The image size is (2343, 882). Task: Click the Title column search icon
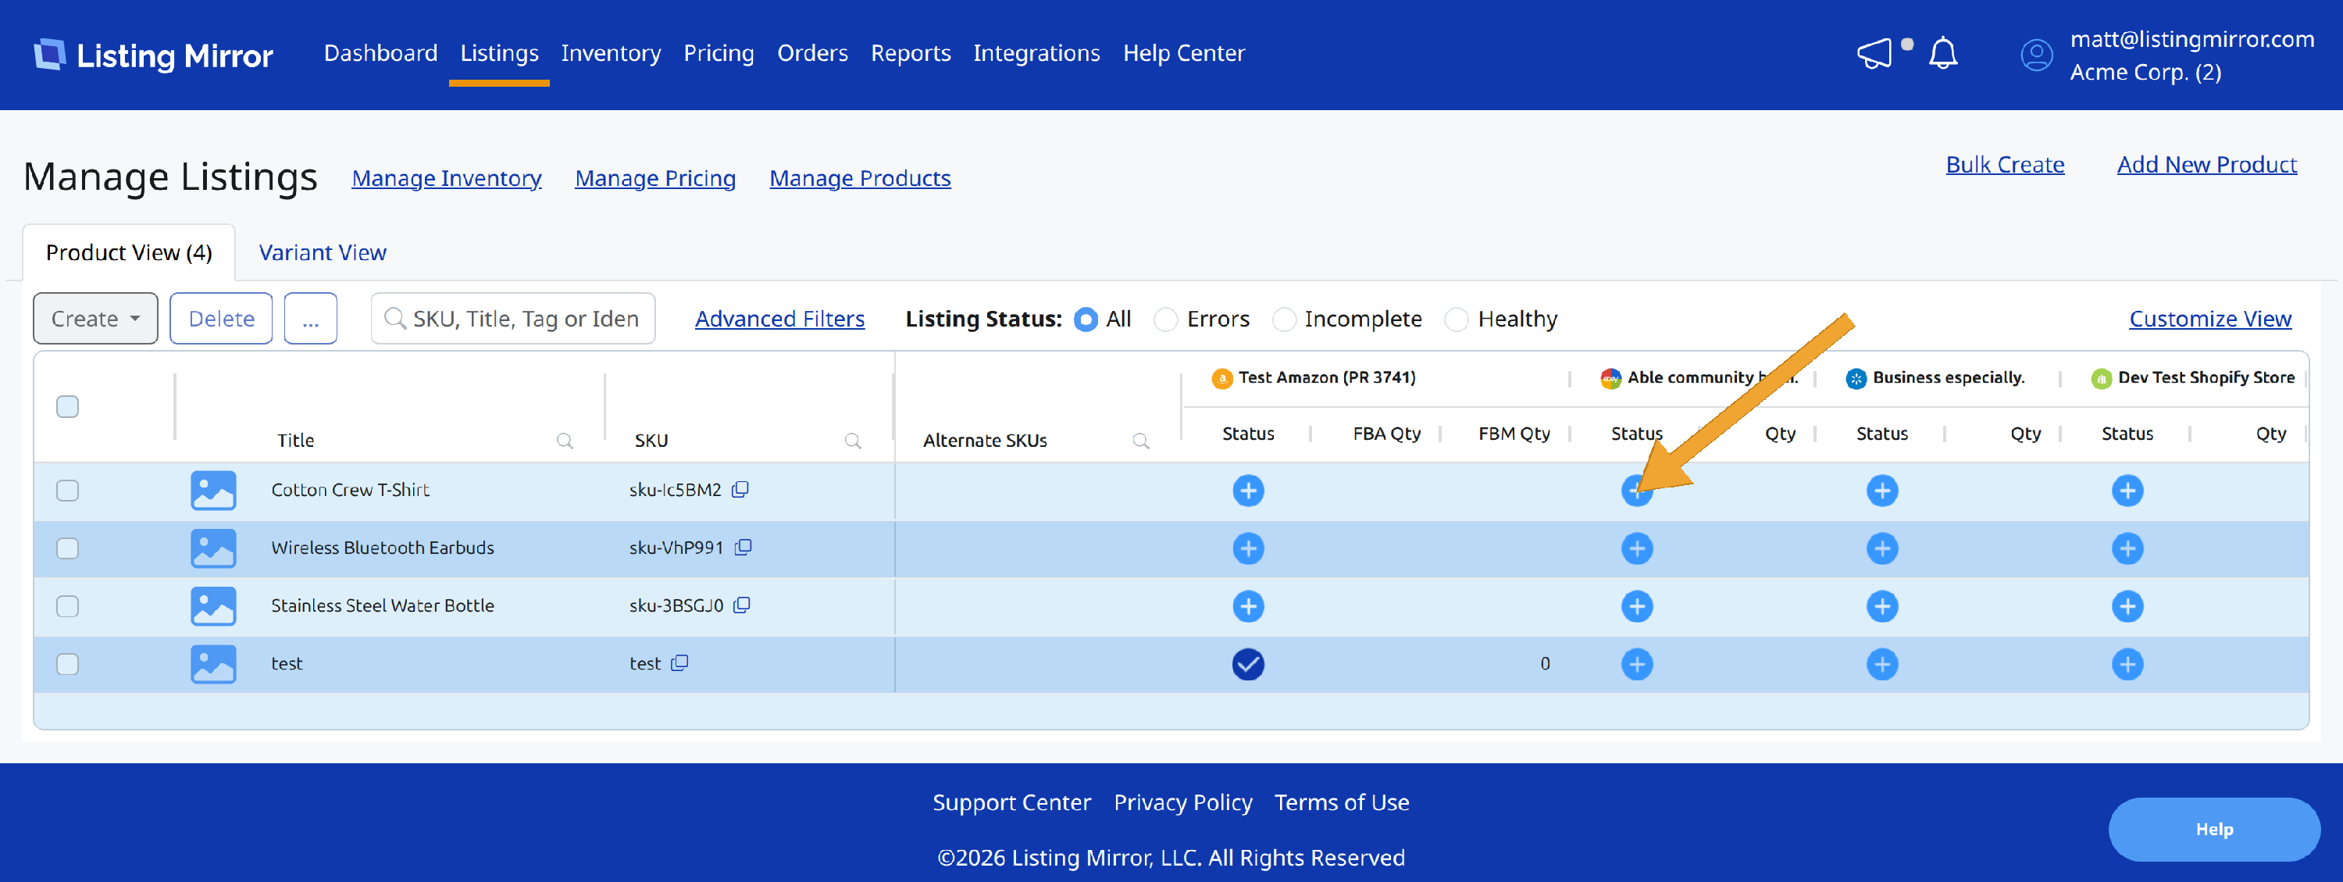click(x=565, y=441)
